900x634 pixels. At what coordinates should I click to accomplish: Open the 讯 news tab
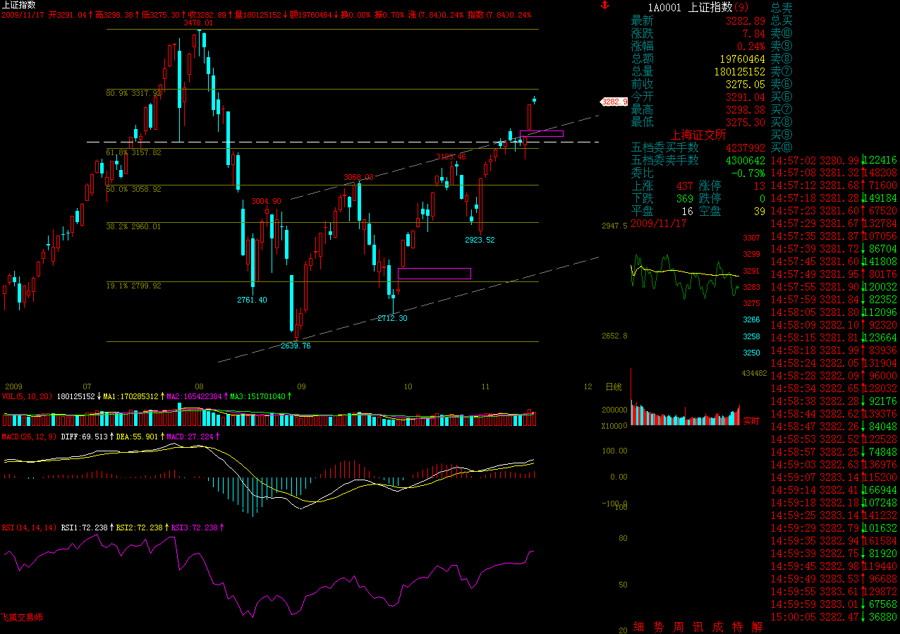click(698, 627)
